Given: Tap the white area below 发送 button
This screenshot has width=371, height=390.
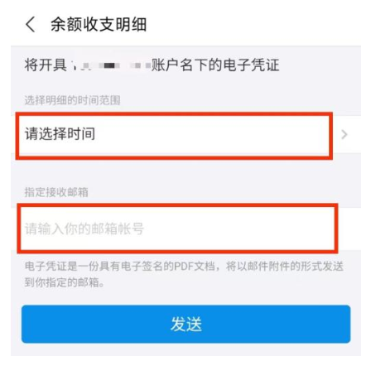Looking at the screenshot, I should pyautogui.click(x=185, y=373).
